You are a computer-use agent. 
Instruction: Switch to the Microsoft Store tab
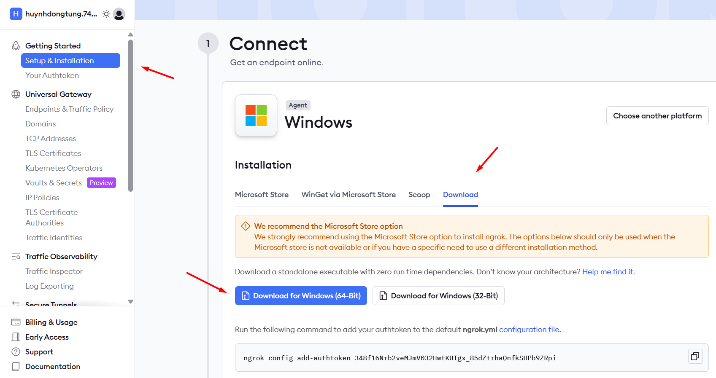tap(262, 195)
